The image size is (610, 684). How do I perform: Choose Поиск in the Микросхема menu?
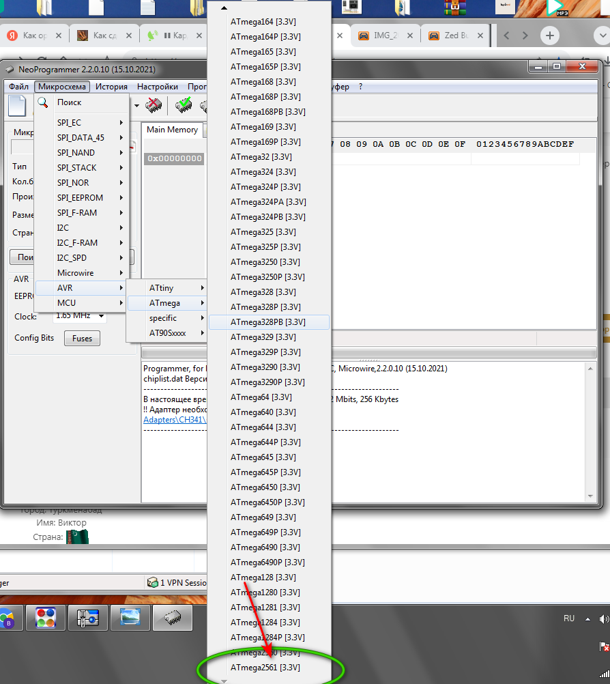[70, 102]
